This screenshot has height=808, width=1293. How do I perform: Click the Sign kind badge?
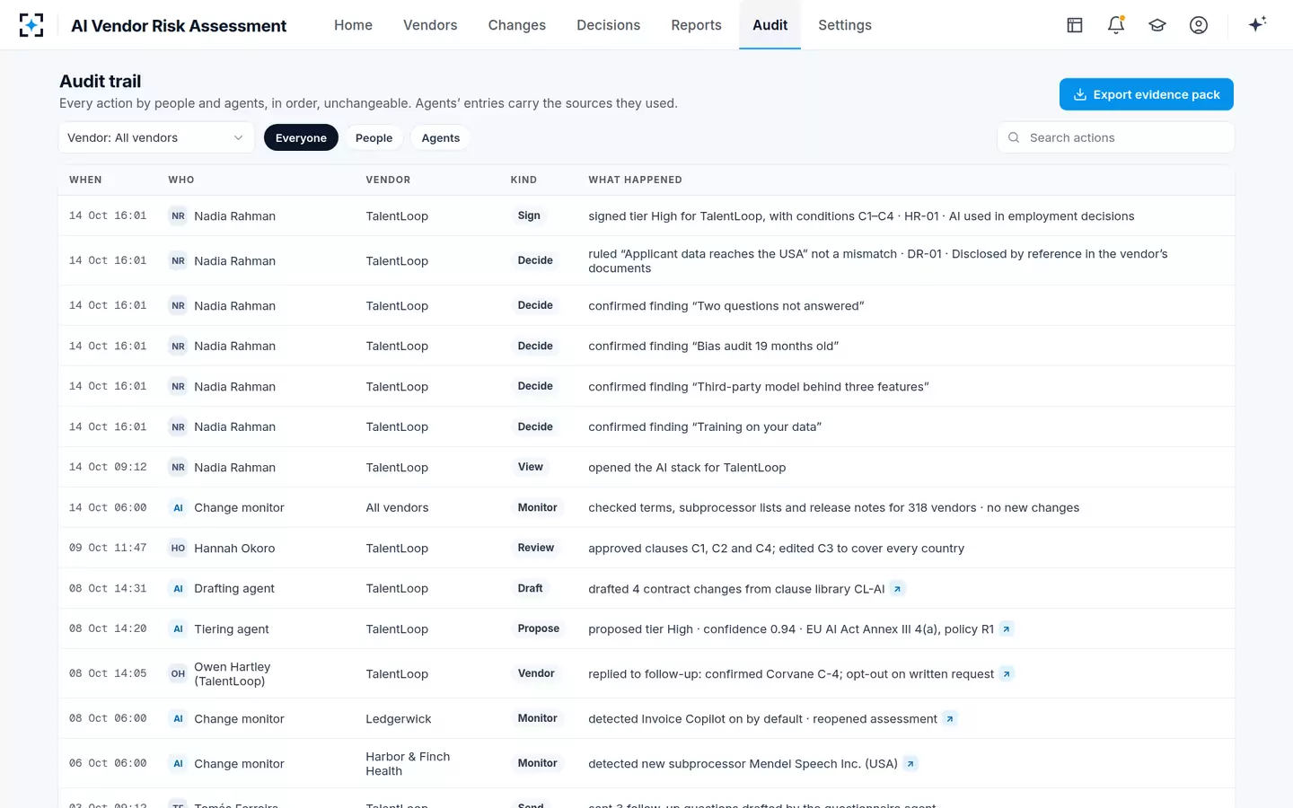point(529,215)
